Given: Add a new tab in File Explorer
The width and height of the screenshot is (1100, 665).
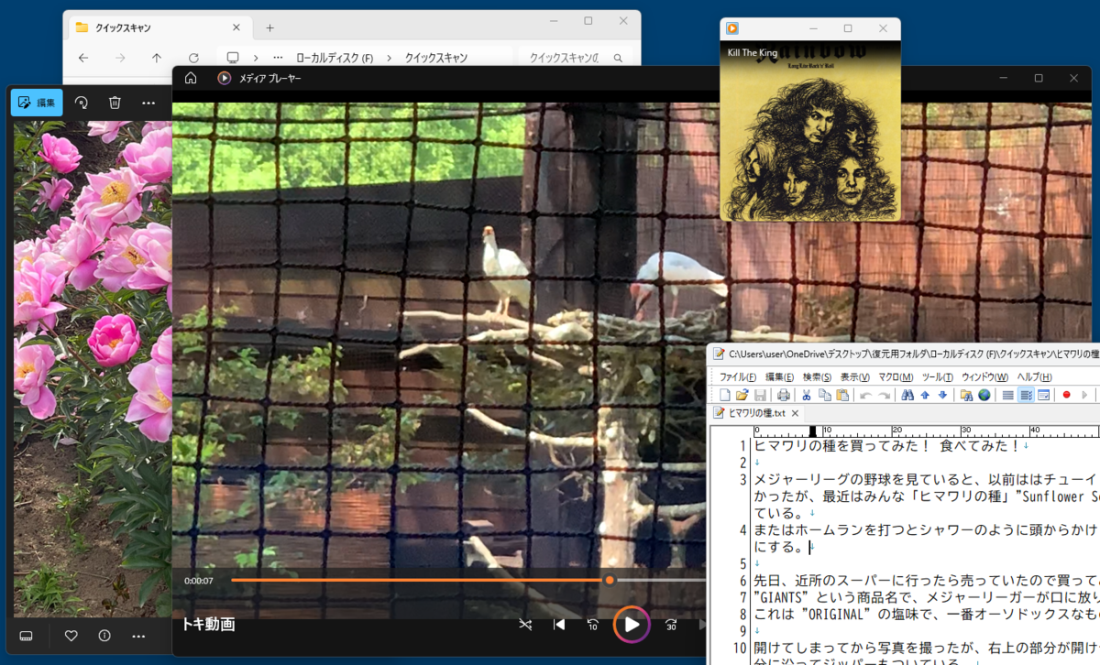Looking at the screenshot, I should (x=269, y=27).
